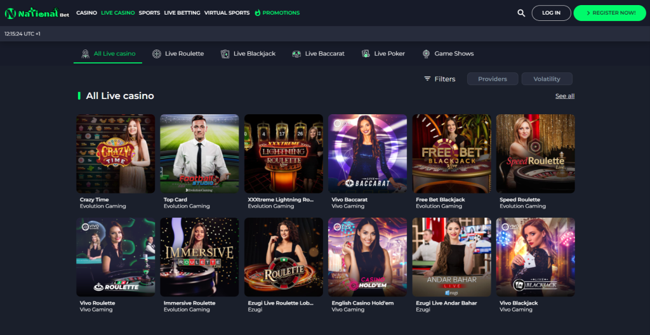The width and height of the screenshot is (650, 335).
Task: Switch to the Live Baccarat tab
Action: (x=318, y=54)
